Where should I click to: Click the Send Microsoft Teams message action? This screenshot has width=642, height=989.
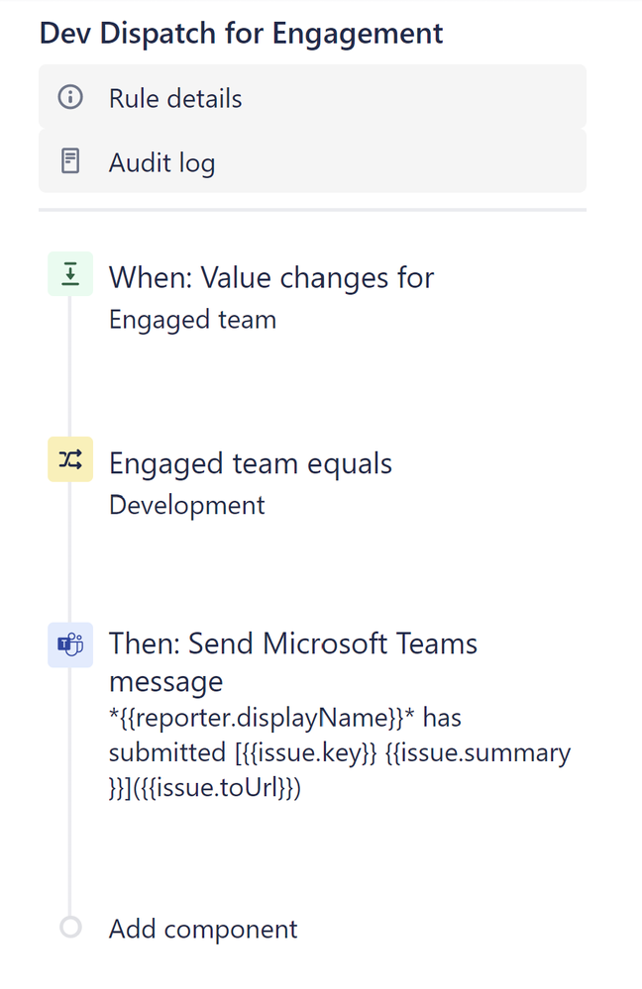coord(293,661)
